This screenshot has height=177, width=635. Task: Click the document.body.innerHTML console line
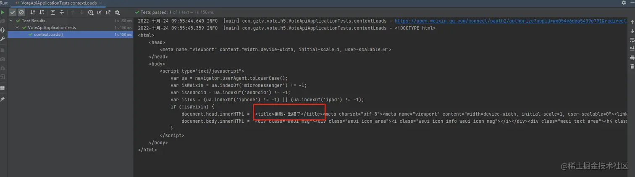(404, 121)
